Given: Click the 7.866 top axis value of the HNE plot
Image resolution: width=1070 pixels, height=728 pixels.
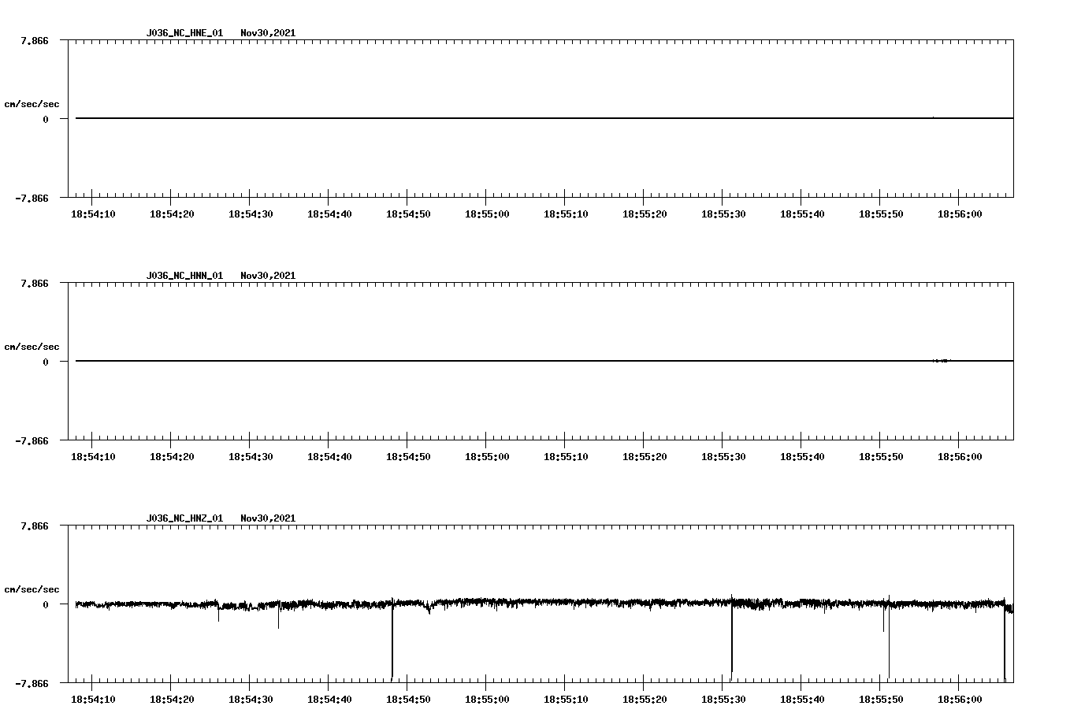Looking at the screenshot, I should click(x=35, y=40).
